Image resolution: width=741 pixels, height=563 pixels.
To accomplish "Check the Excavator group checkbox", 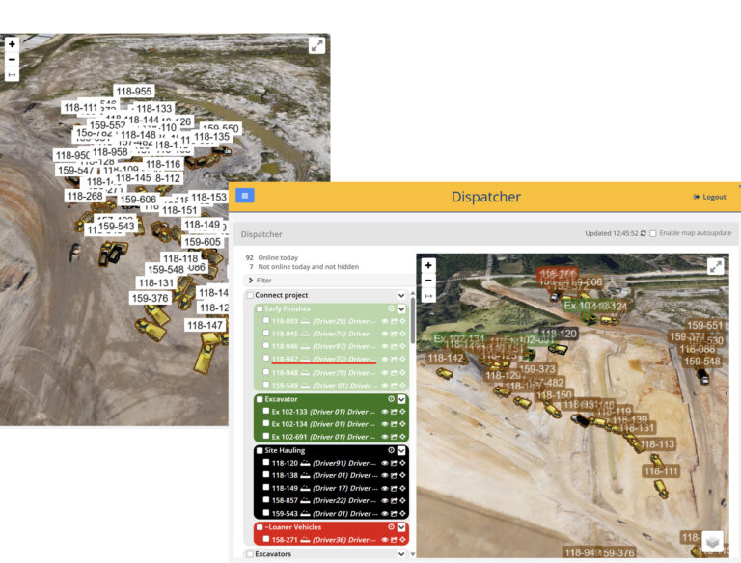I will pyautogui.click(x=260, y=399).
